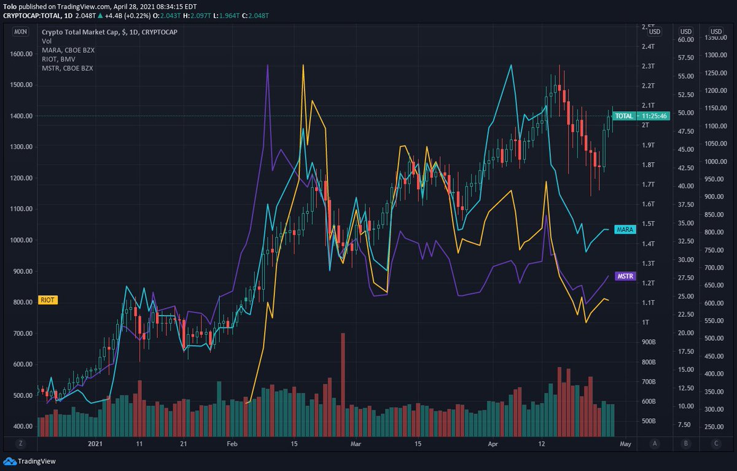Click the C scale button

pyautogui.click(x=716, y=443)
